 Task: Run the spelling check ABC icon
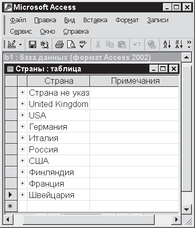[83, 44]
